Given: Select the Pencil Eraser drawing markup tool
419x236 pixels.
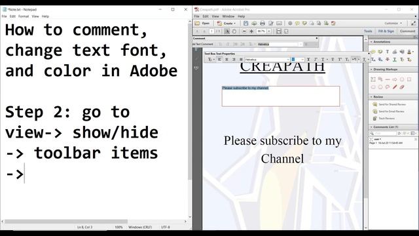Looking at the screenshot, I should tap(402, 87).
